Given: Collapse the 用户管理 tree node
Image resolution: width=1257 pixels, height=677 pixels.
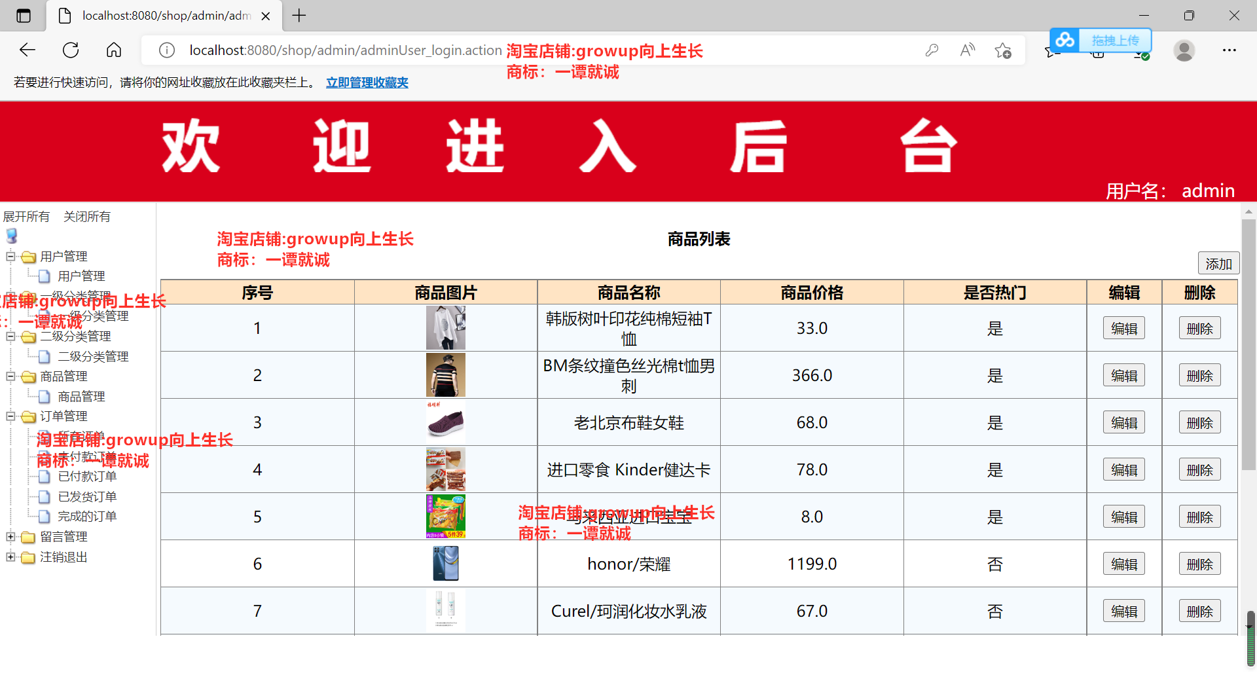Looking at the screenshot, I should [10, 257].
